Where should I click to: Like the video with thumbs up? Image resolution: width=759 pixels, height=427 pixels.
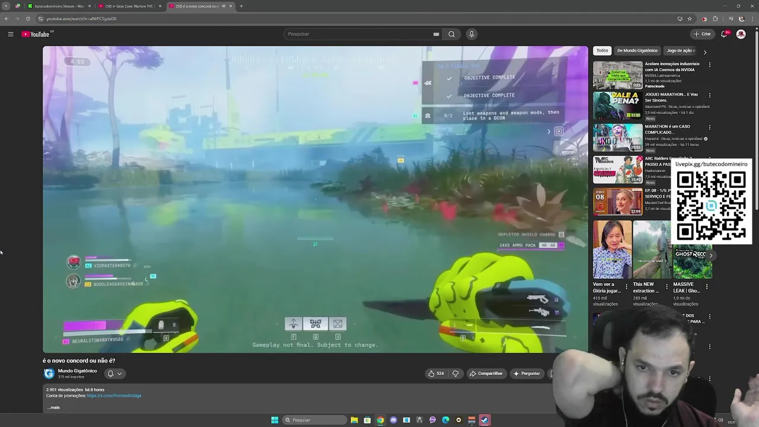coord(436,374)
